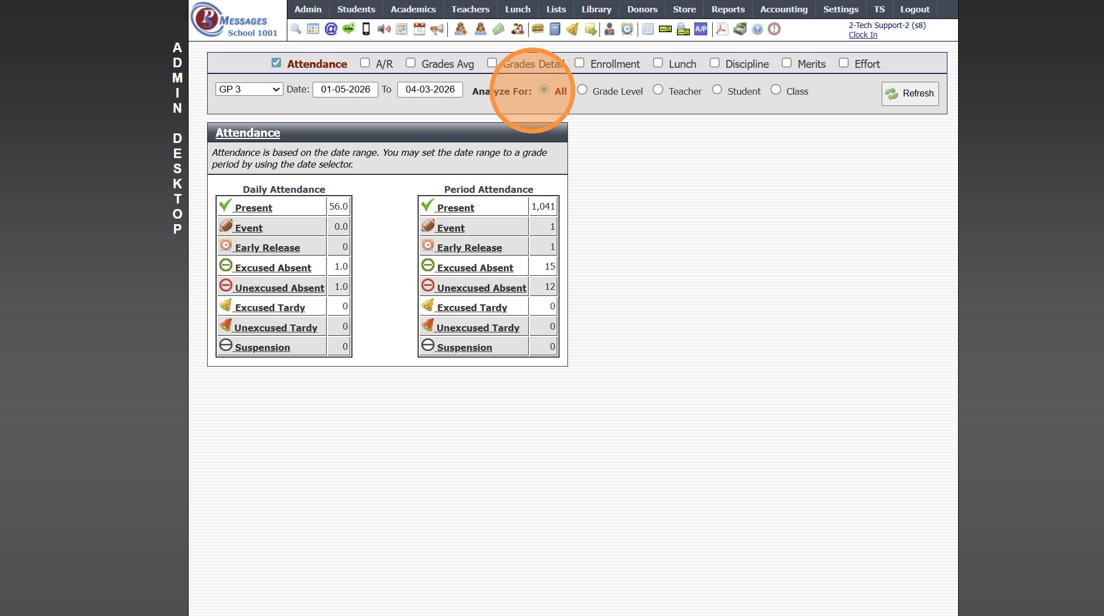This screenshot has height=616, width=1104.
Task: Click the Clock In link
Action: coord(863,35)
